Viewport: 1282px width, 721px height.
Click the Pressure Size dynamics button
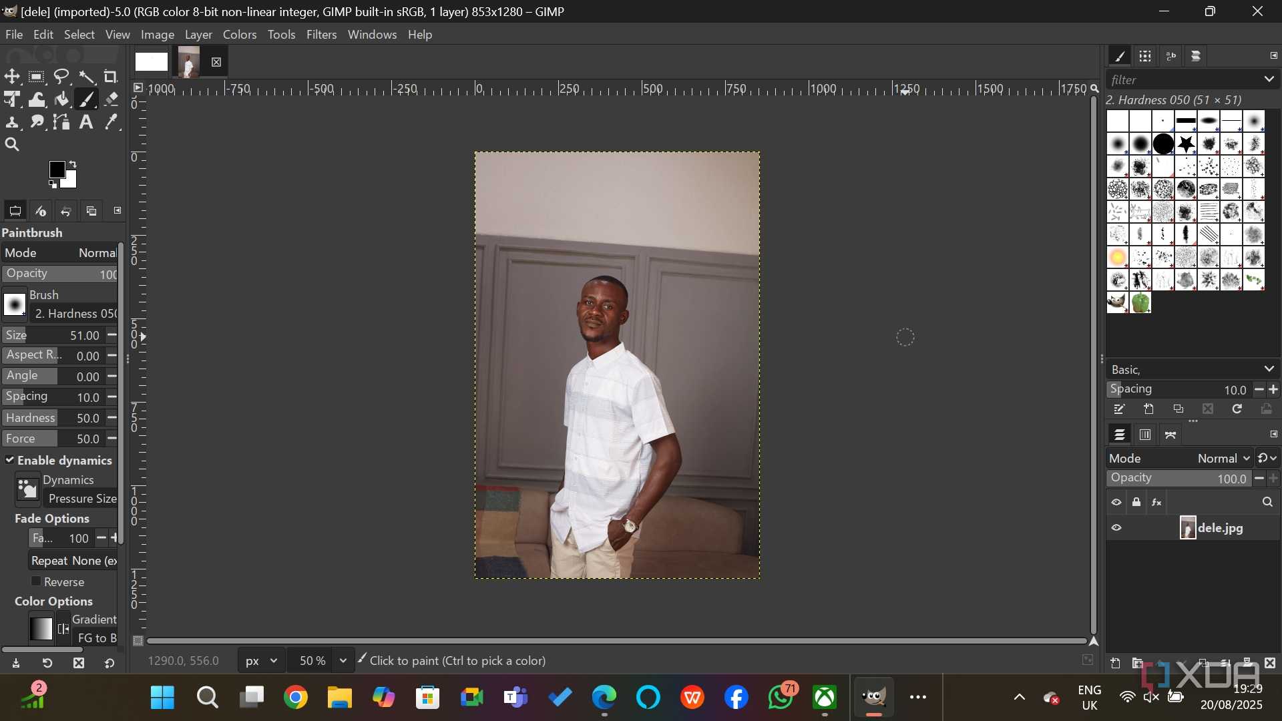(x=81, y=499)
